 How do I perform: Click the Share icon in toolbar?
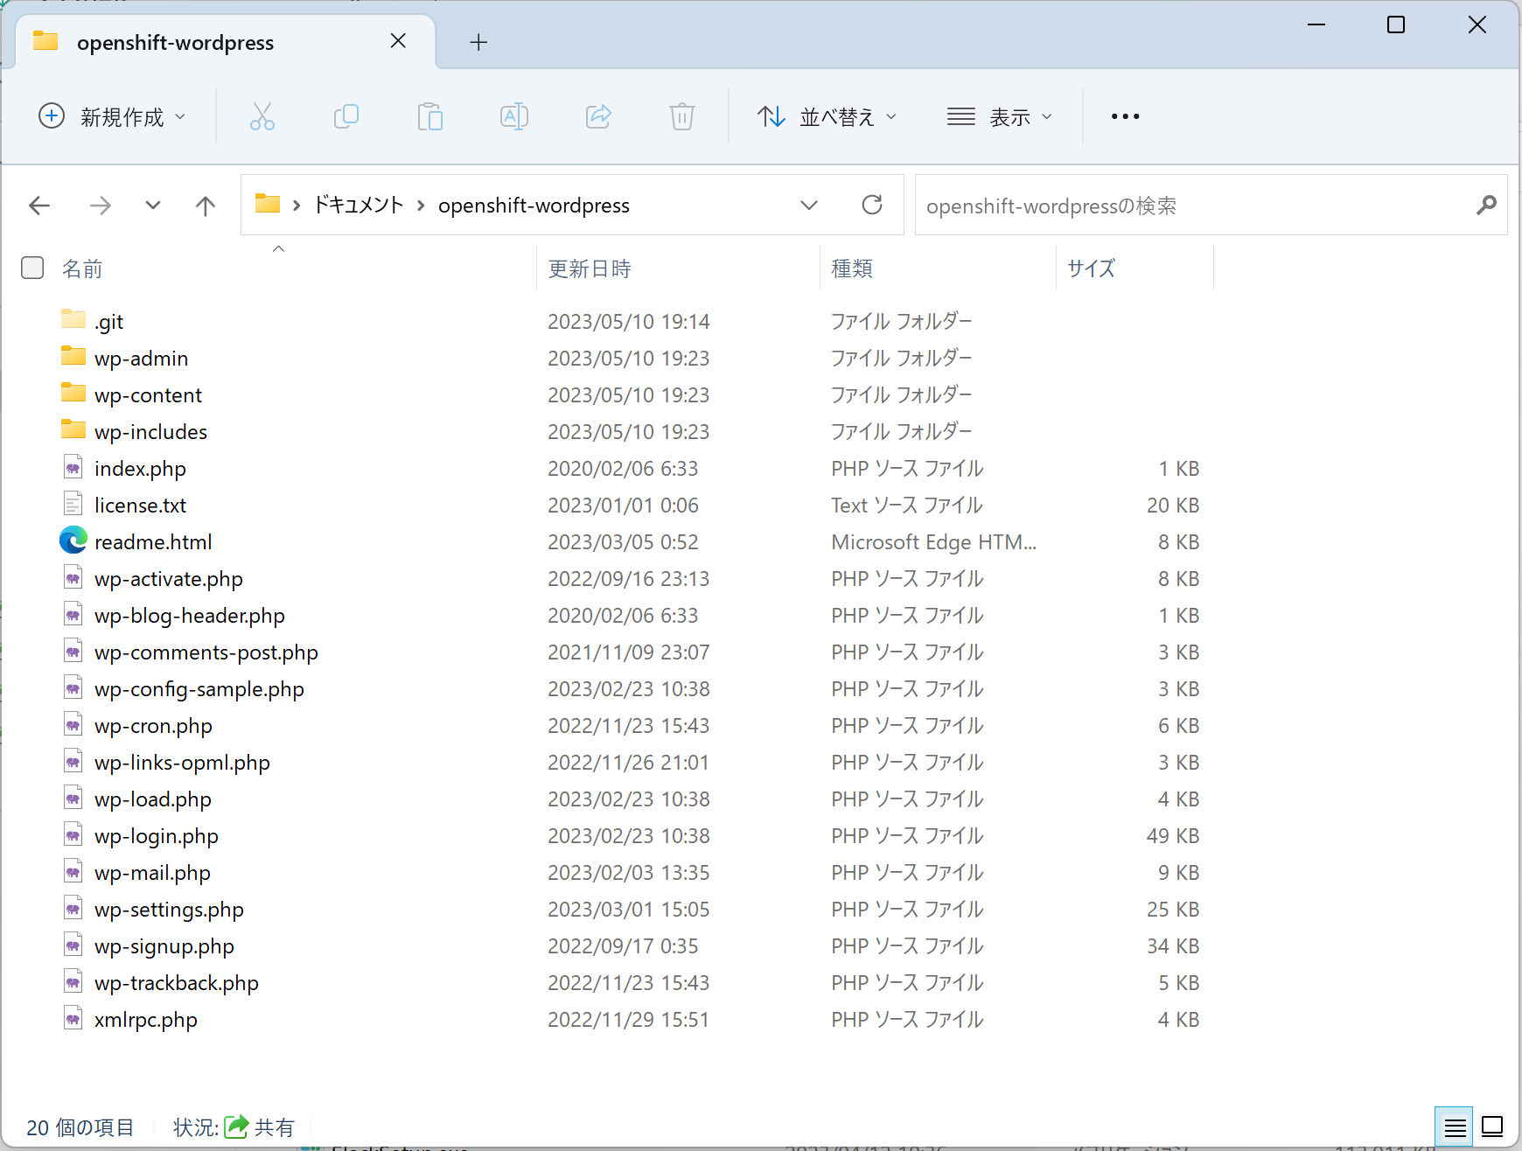click(x=598, y=116)
